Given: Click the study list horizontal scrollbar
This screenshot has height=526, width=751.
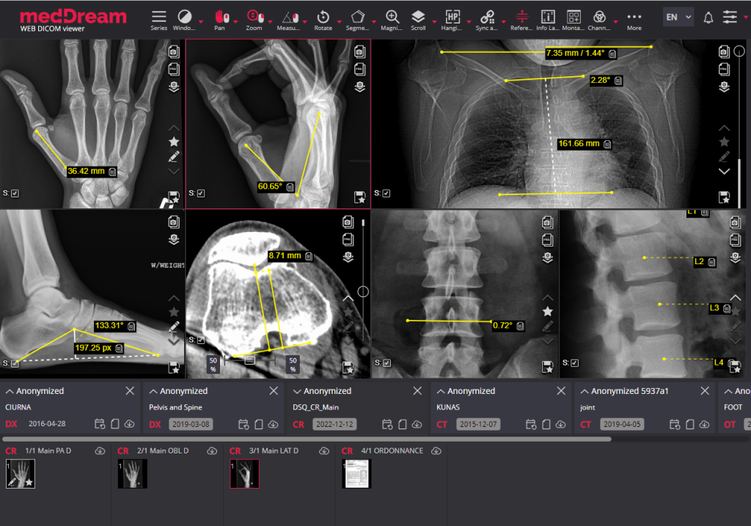Looking at the screenshot, I should coord(307,439).
